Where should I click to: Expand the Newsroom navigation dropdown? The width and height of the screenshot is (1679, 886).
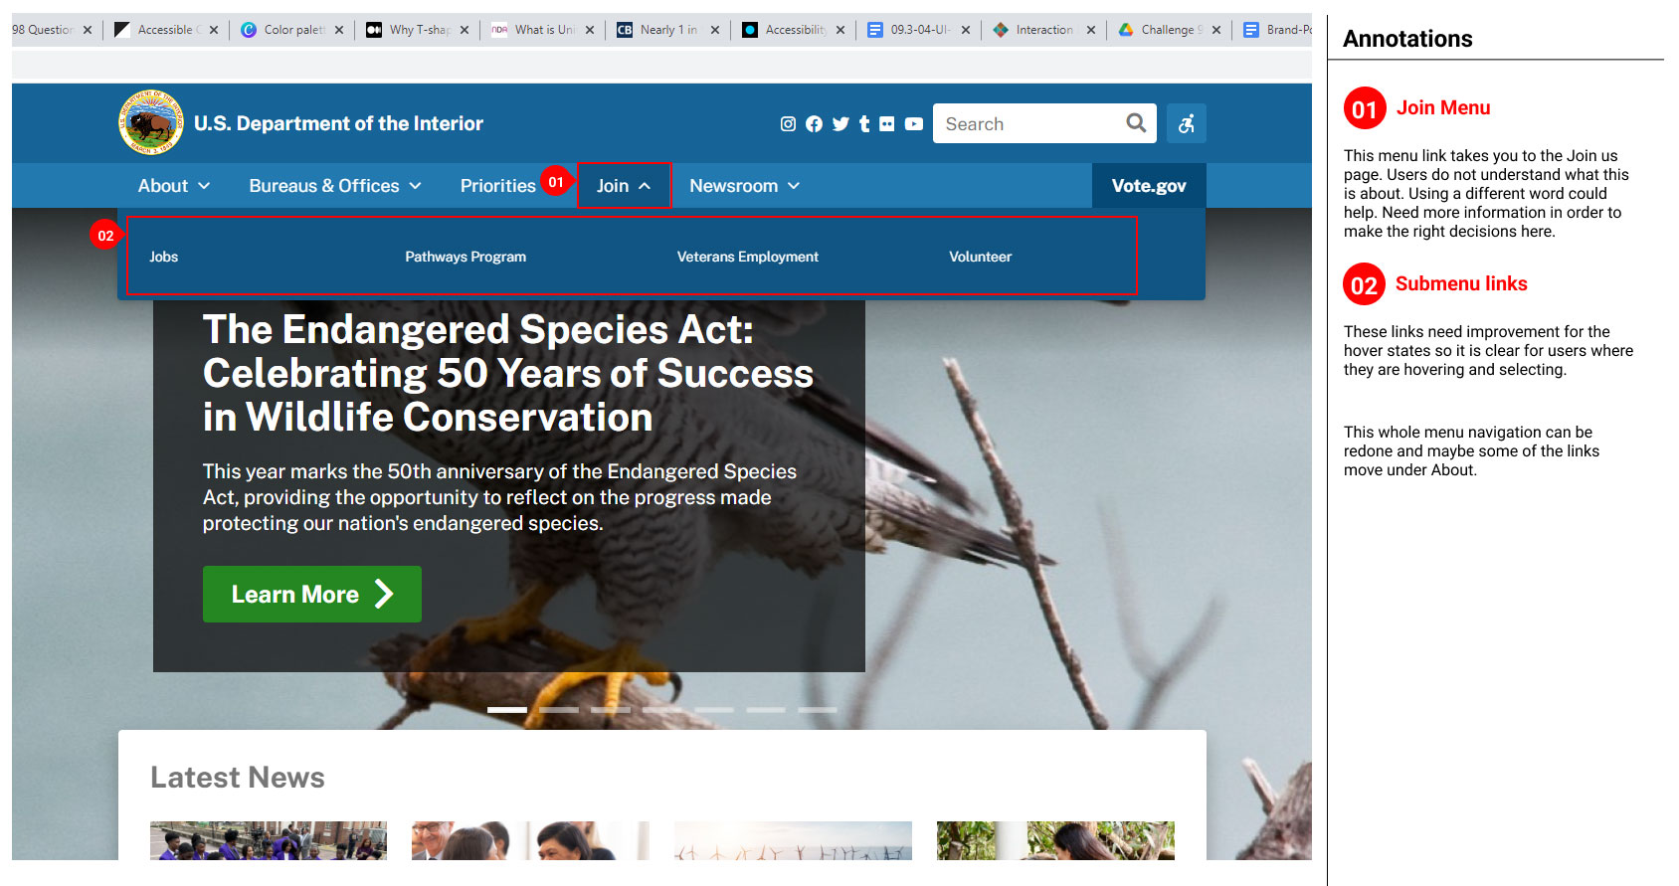[745, 186]
